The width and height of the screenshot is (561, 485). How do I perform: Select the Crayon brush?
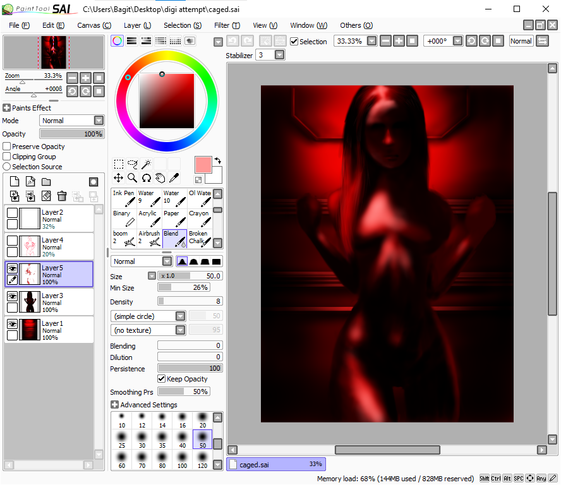(x=200, y=219)
